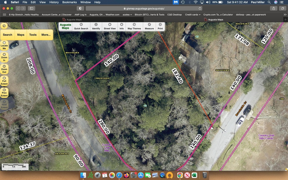Zoom Out on the map
This screenshot has height=180, width=288.
(x=4, y=69)
